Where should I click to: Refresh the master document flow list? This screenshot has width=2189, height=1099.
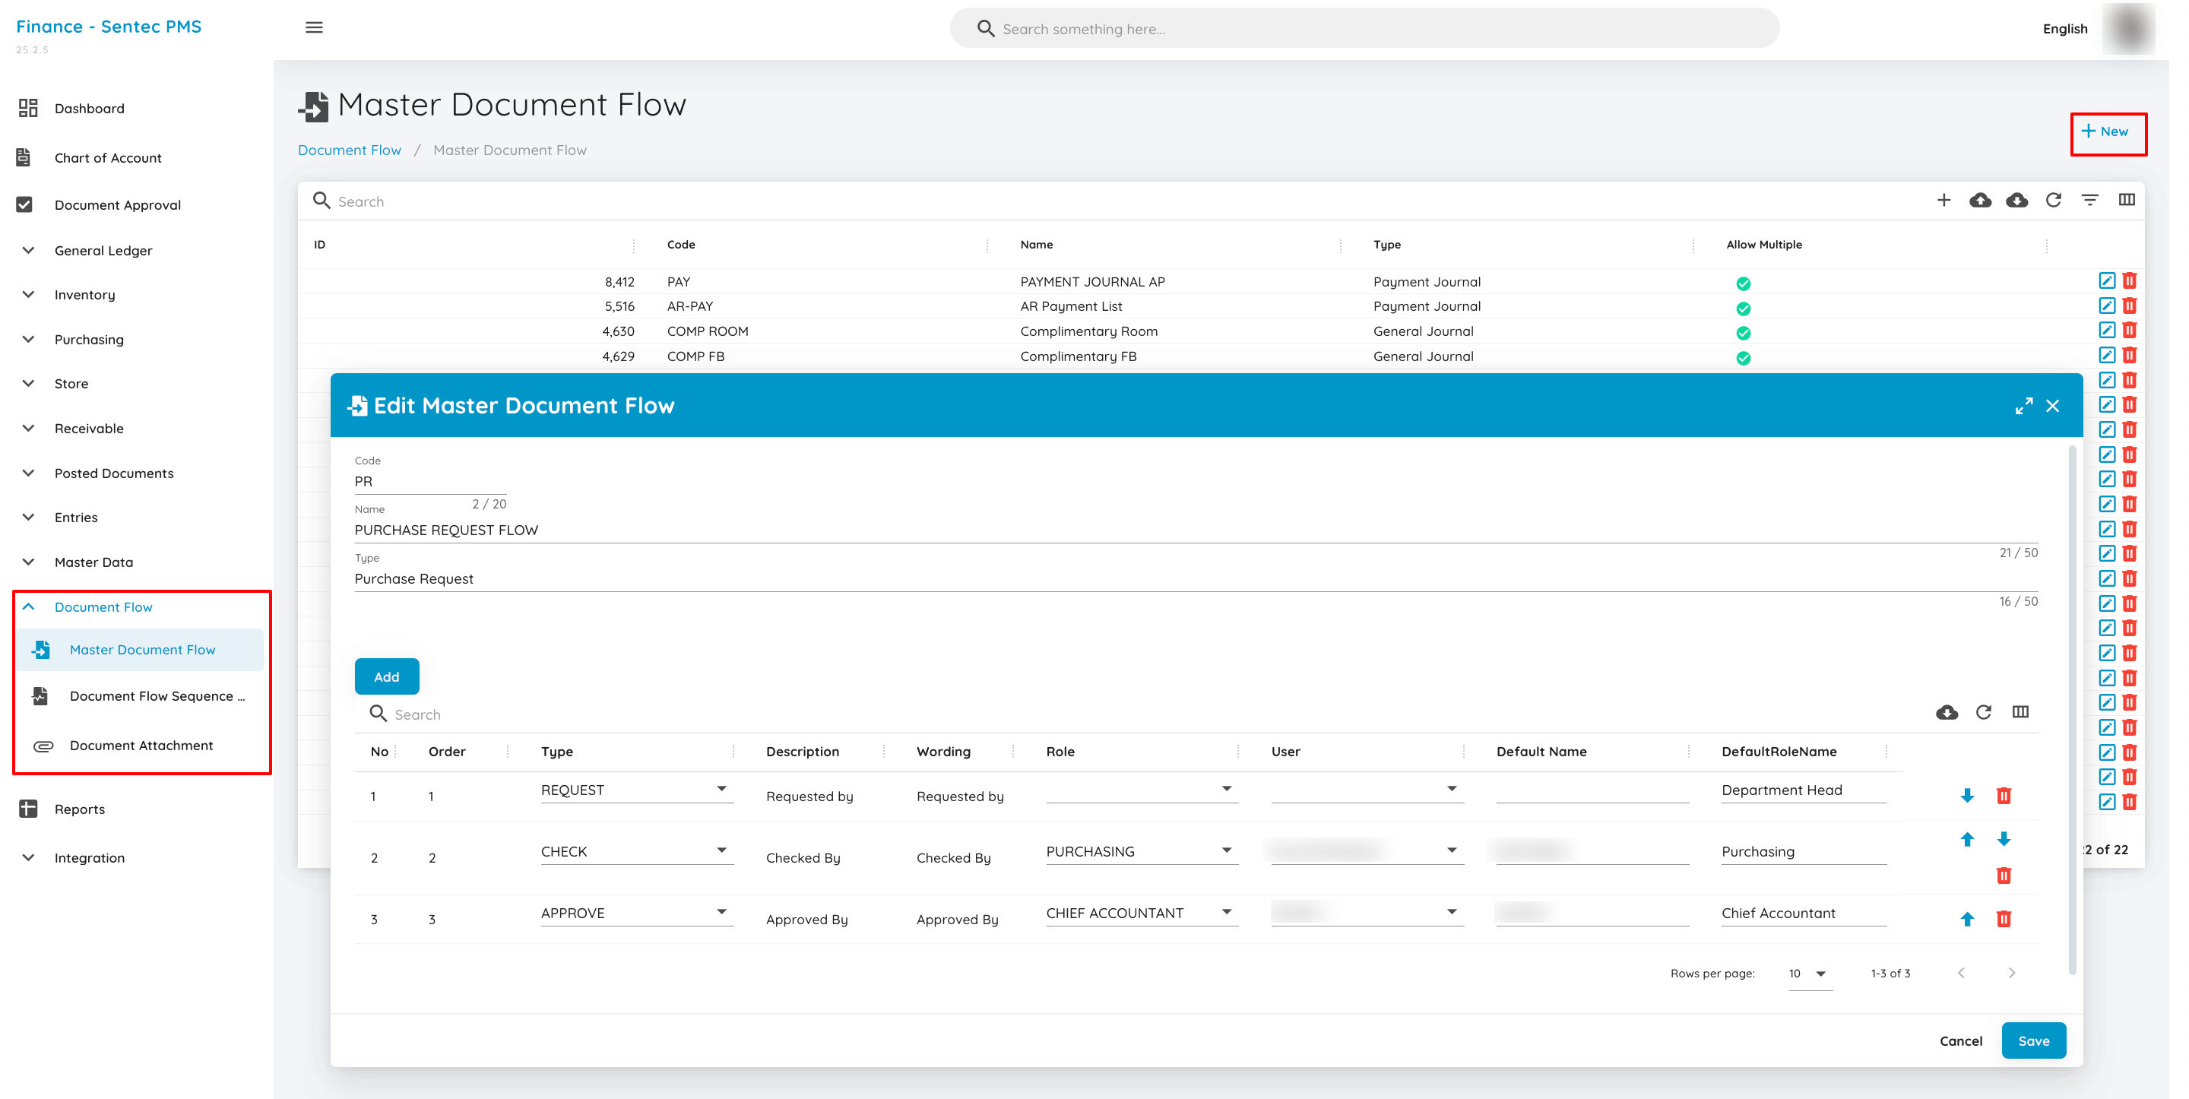tap(2053, 201)
